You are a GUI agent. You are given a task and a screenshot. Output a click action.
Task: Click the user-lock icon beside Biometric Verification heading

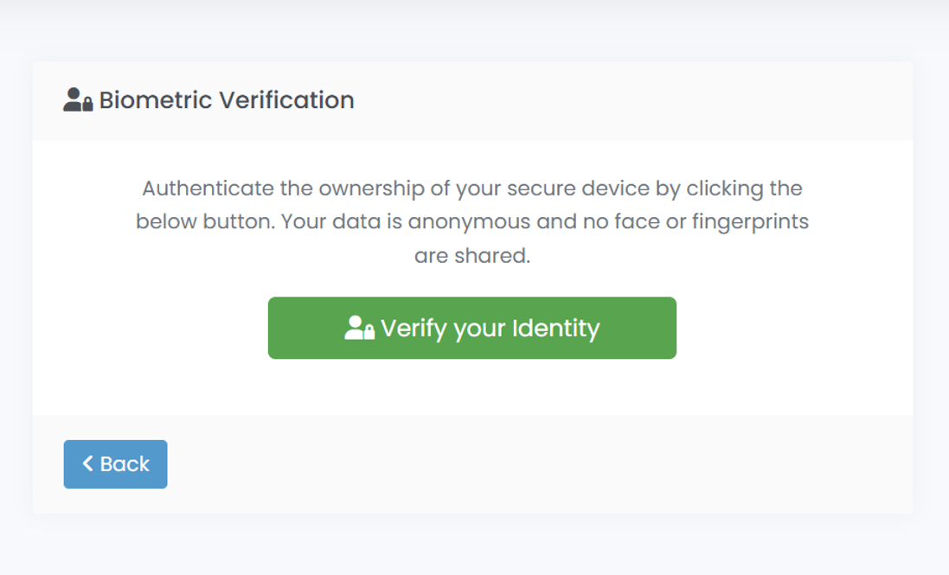[78, 100]
